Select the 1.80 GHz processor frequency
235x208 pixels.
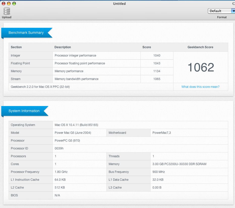tap(61, 172)
